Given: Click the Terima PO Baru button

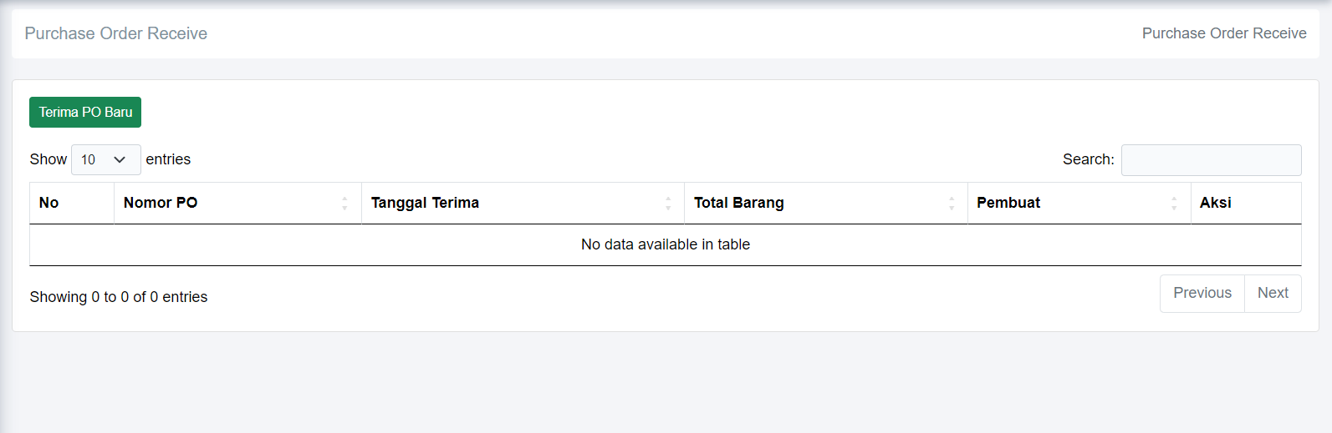Looking at the screenshot, I should pyautogui.click(x=85, y=113).
